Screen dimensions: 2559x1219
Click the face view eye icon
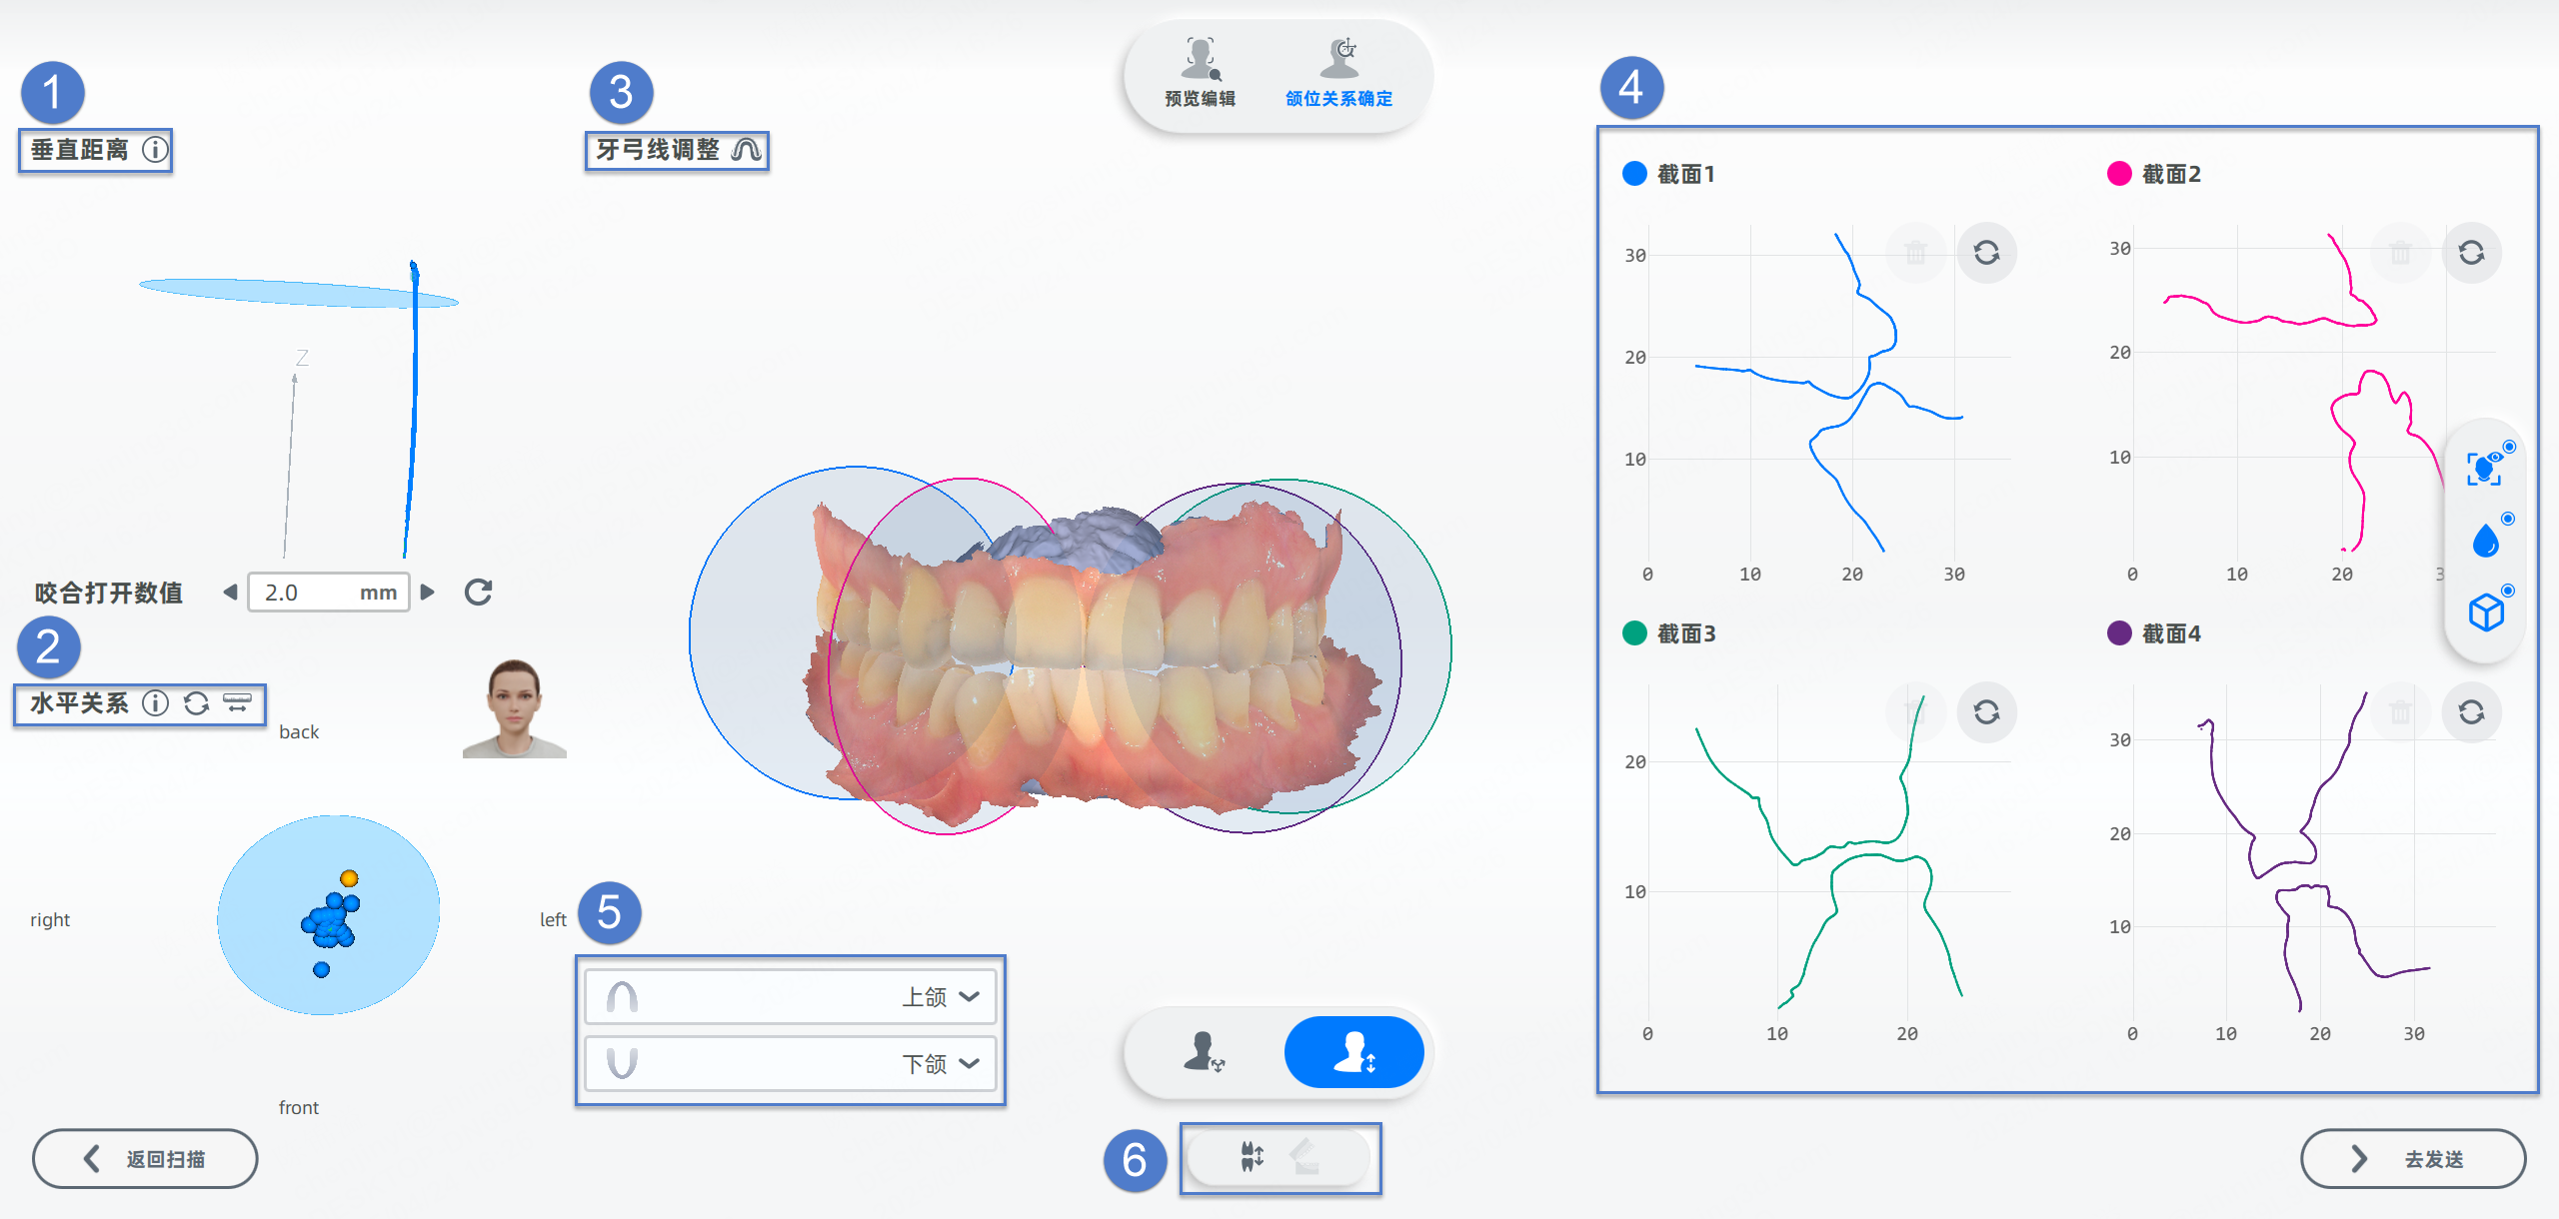click(2484, 469)
